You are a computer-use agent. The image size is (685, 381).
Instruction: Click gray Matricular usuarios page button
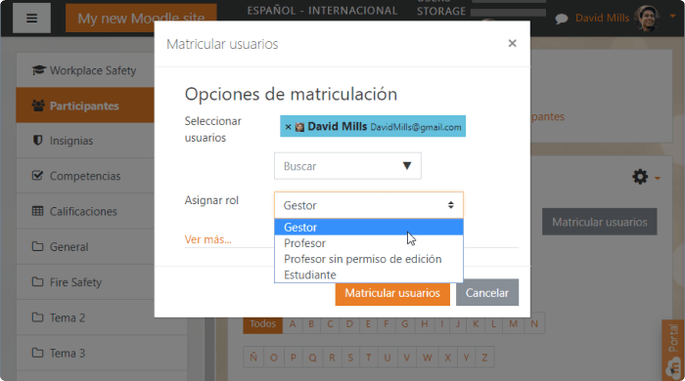click(599, 222)
